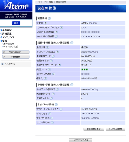129x142 pixels.
Task: Open help icon for 無線クライアントモード
Action: (59, 65)
